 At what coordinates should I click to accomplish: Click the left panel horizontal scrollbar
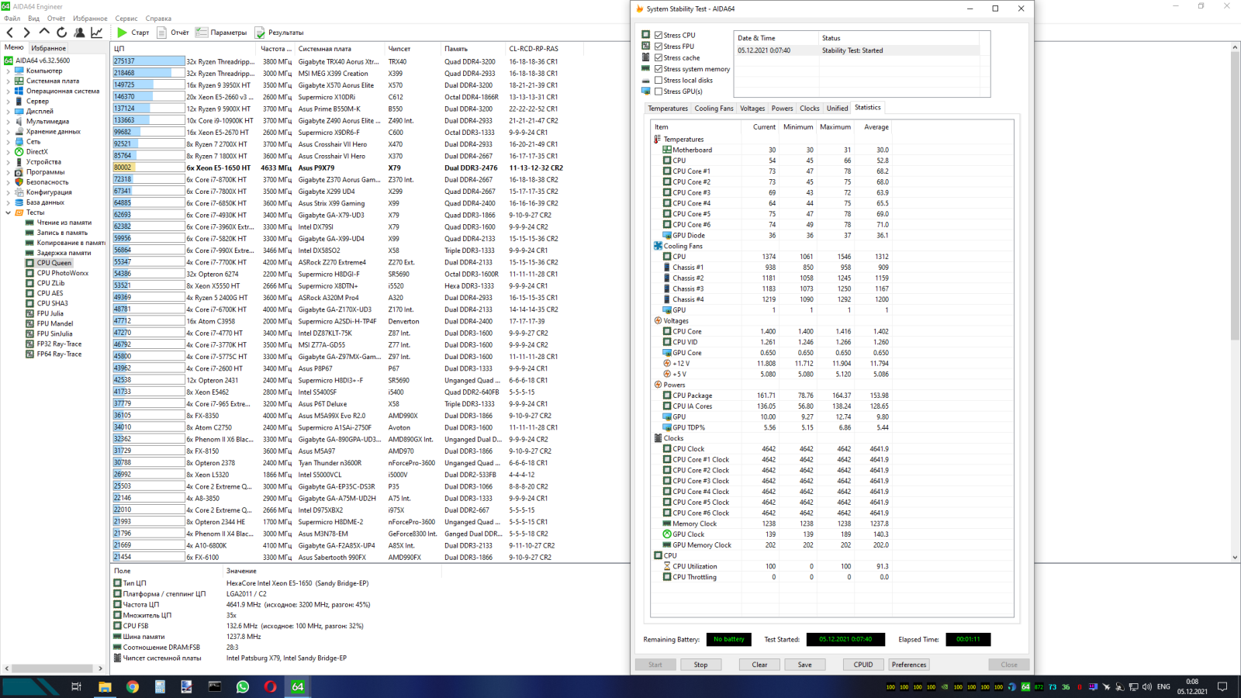click(x=53, y=668)
